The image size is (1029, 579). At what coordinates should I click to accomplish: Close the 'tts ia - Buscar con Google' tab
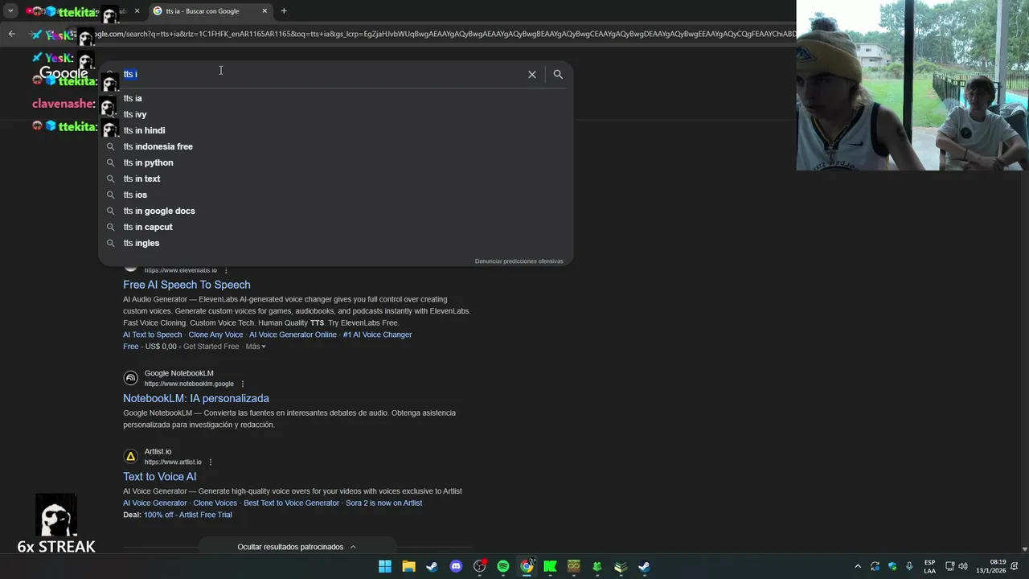tap(264, 11)
